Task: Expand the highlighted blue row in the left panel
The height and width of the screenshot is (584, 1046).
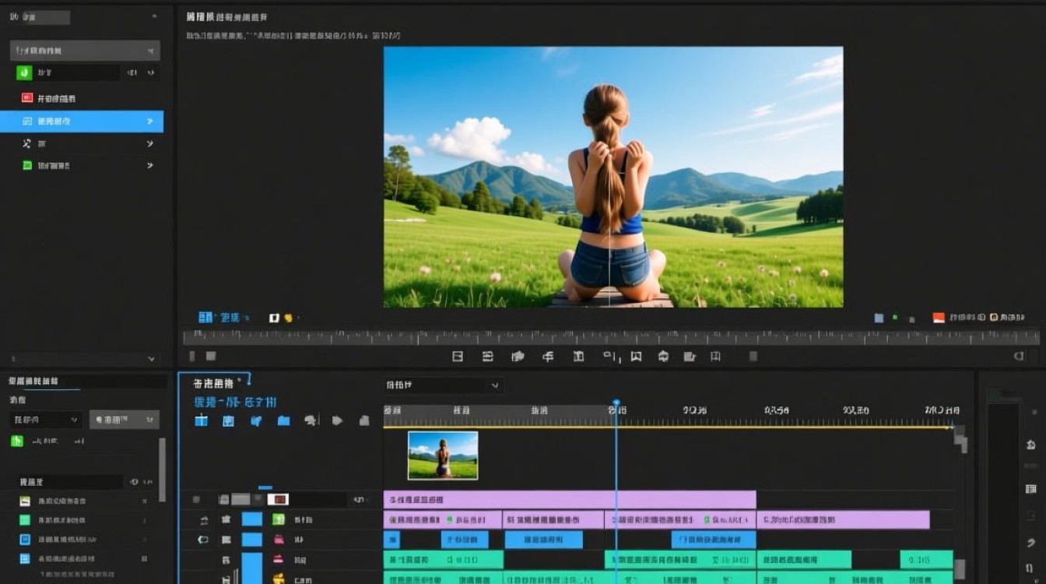Action: click(149, 121)
